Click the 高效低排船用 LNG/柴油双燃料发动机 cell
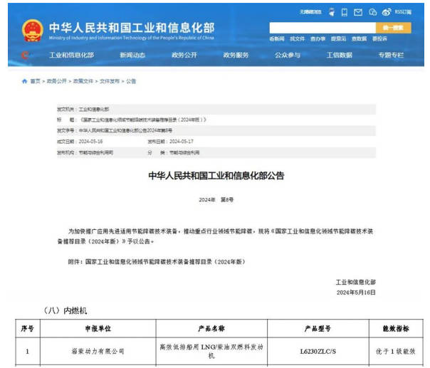This screenshot has width=430, height=368. pyautogui.click(x=211, y=352)
